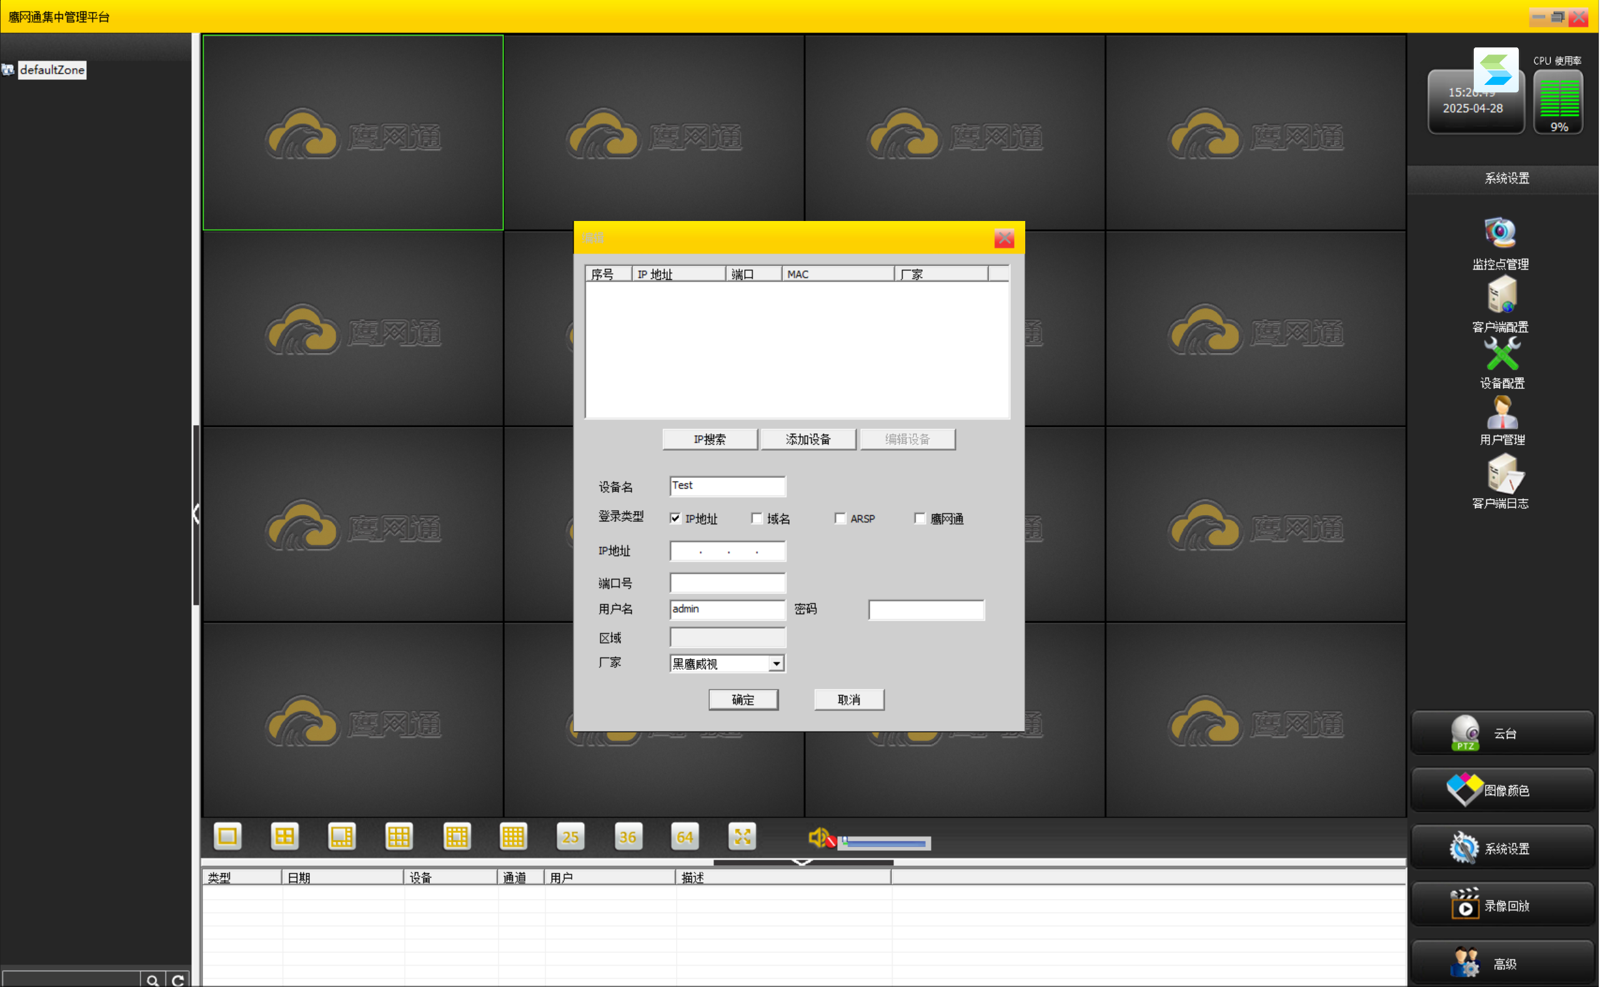This screenshot has width=1600, height=987.
Task: Uncheck the IP地址 login type
Action: pos(675,518)
